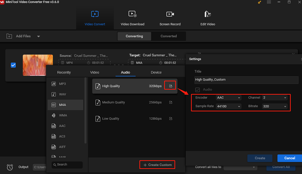The height and width of the screenshot is (174, 302).
Task: Open the Sample Rate 44100 dropdown
Action: [229, 106]
